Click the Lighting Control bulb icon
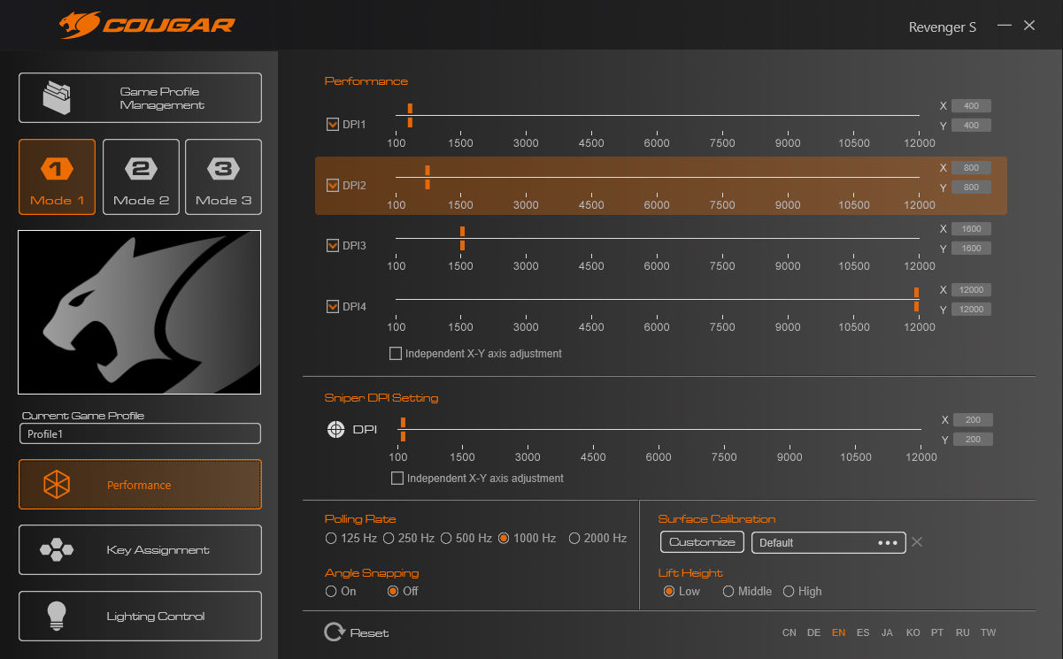Image resolution: width=1063 pixels, height=659 pixels. click(x=57, y=616)
